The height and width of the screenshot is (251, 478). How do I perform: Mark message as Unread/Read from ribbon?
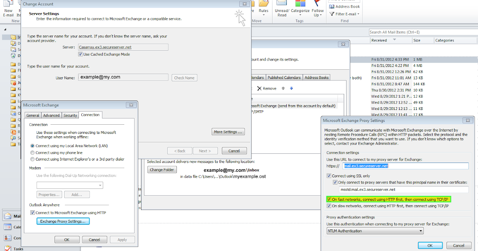coord(282,10)
